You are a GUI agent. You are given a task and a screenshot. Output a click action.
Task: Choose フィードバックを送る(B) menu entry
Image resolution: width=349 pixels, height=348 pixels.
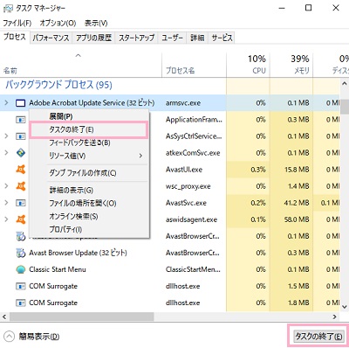pyautogui.click(x=89, y=143)
